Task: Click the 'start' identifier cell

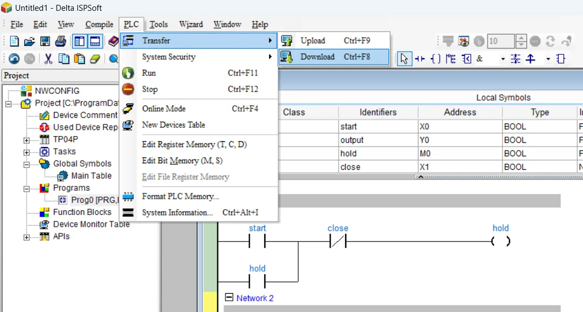Action: tap(378, 127)
